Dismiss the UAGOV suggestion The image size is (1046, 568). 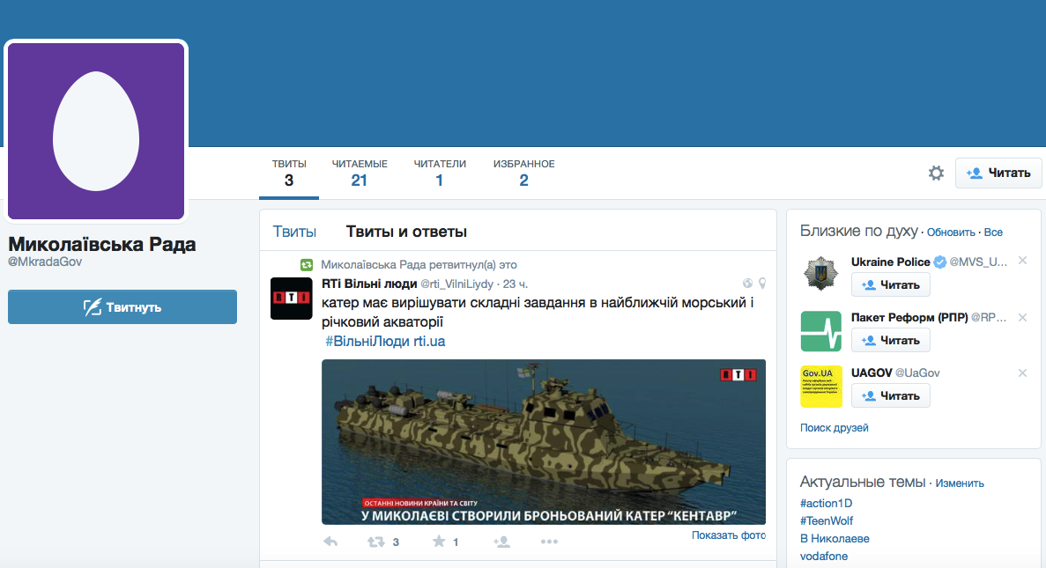pos(1022,373)
